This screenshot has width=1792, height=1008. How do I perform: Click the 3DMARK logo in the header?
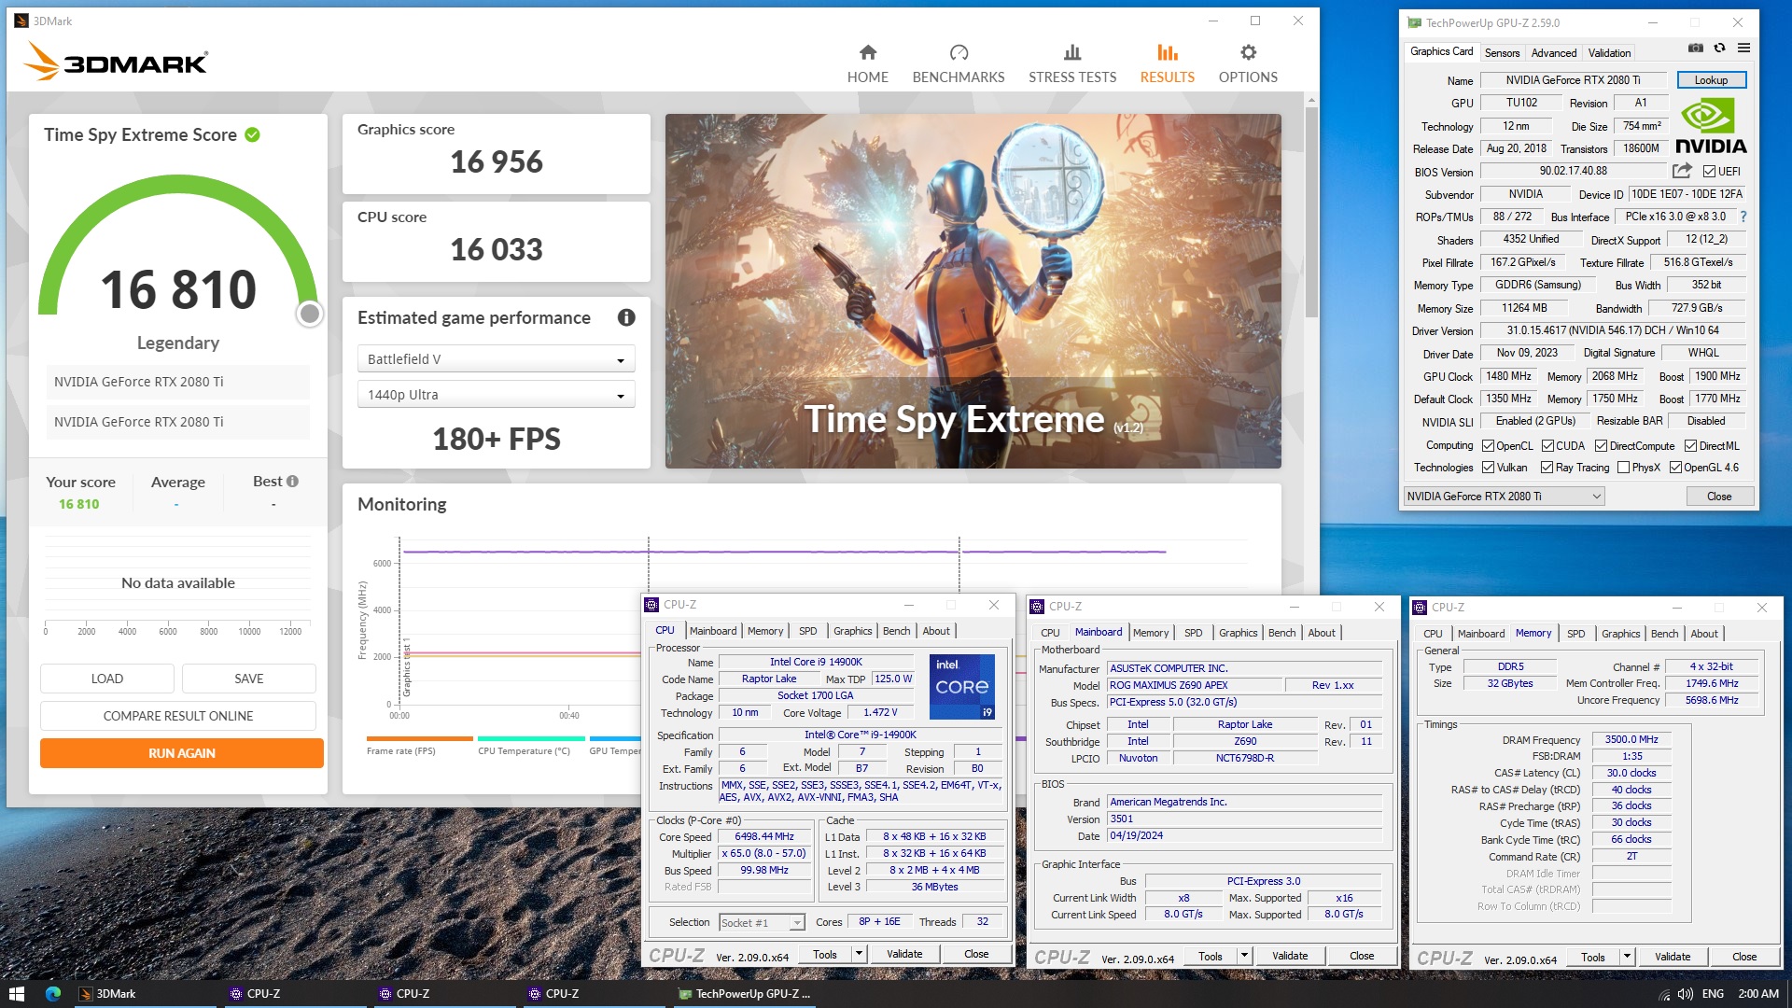tap(116, 62)
